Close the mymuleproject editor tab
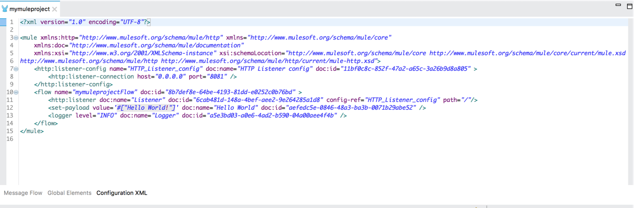634x208 pixels. [x=54, y=9]
